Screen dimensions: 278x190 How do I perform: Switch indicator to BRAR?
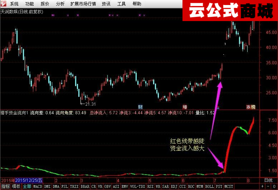(x=85, y=186)
